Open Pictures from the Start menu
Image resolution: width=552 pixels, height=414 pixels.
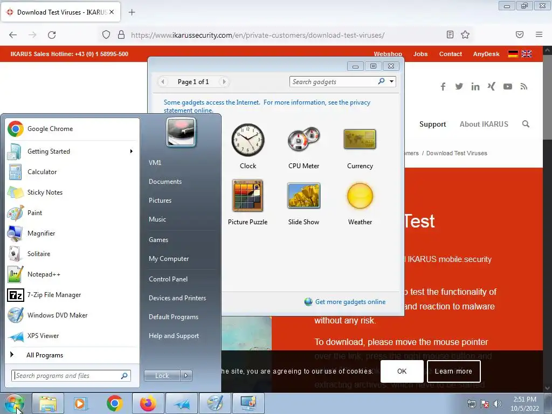[160, 201]
